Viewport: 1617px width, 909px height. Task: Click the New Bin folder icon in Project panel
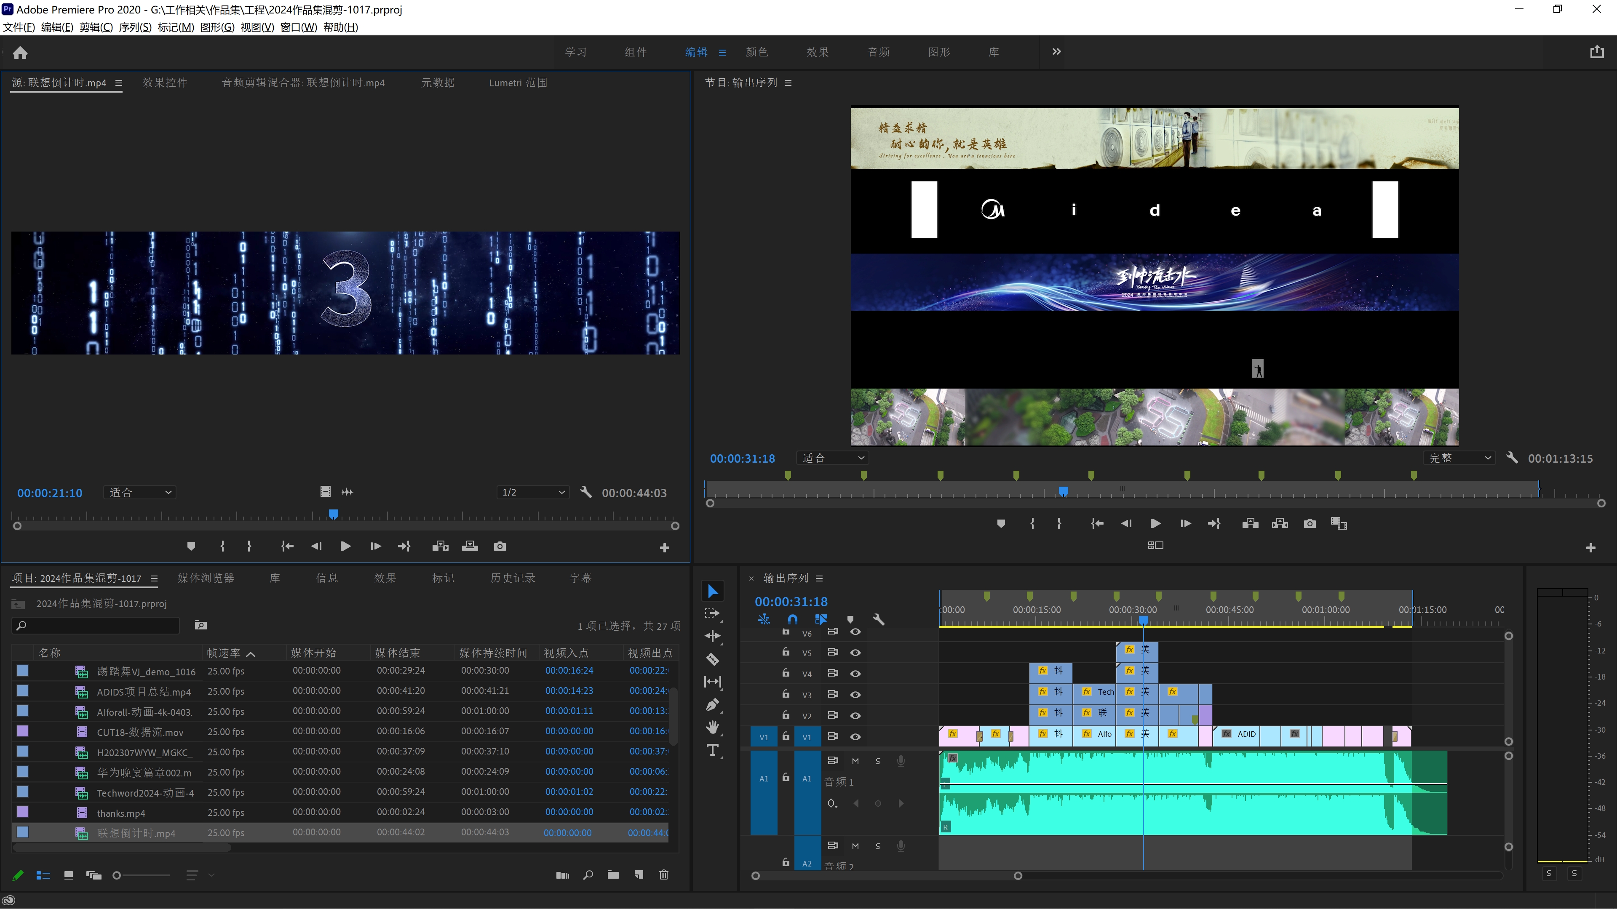pos(613,875)
